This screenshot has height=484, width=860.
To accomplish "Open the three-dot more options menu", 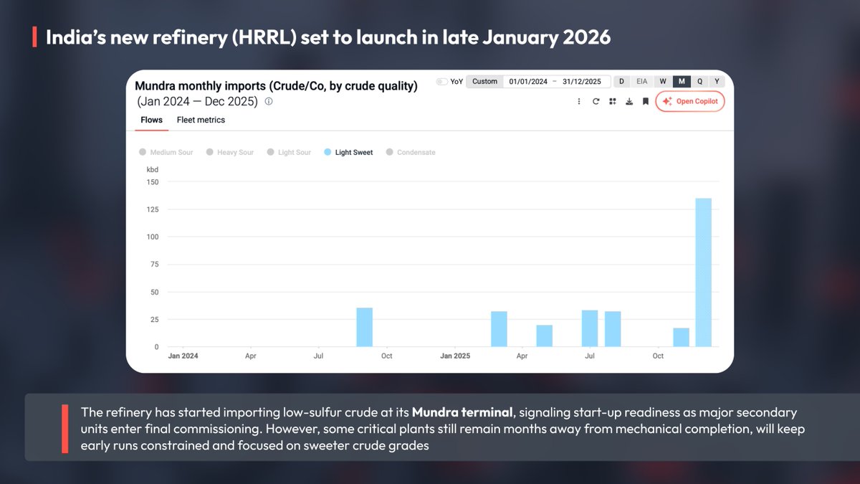I will (x=579, y=102).
